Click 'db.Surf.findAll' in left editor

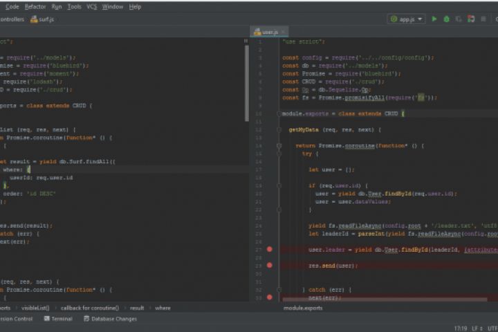click(x=84, y=162)
